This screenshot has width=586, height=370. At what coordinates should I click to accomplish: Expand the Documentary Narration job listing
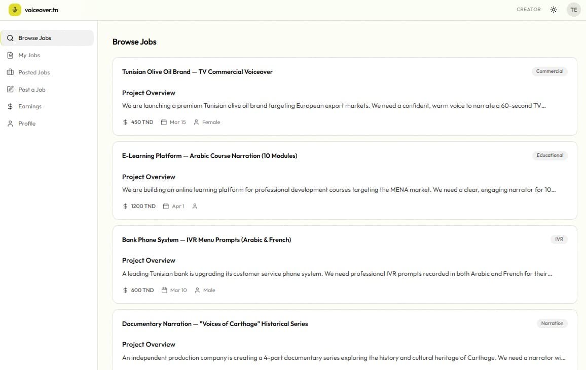214,323
